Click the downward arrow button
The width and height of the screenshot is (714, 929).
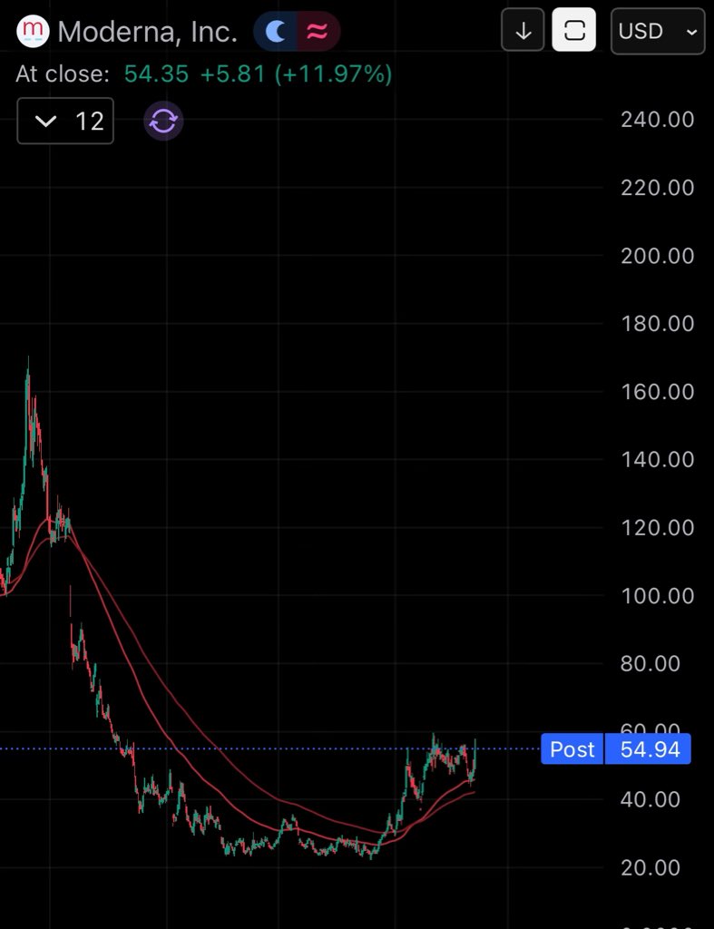(x=523, y=30)
